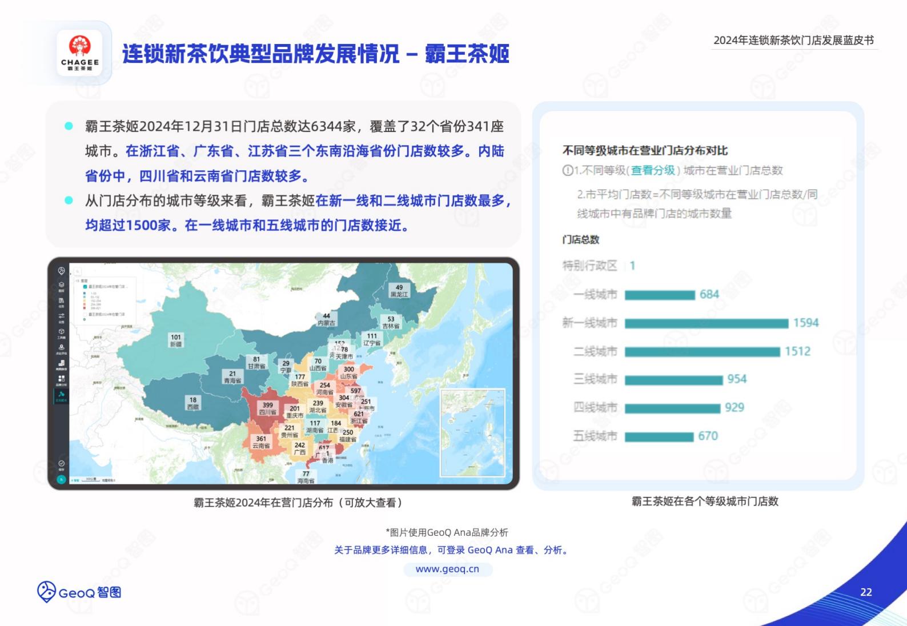Open the 图层 layers icon in map sidebar
Viewport: 907px width, 626px height.
(62, 286)
